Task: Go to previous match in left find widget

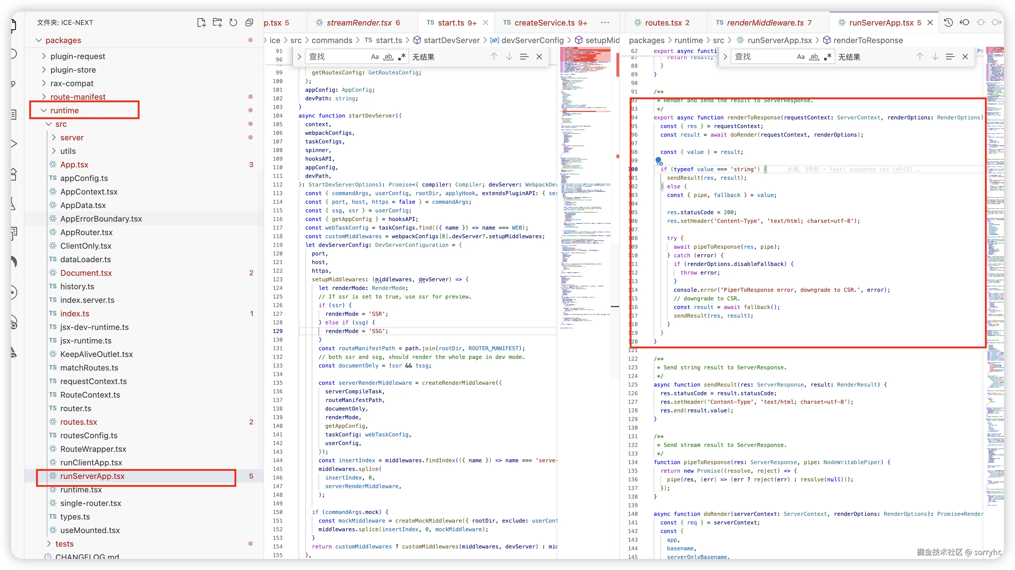Action: coord(494,57)
